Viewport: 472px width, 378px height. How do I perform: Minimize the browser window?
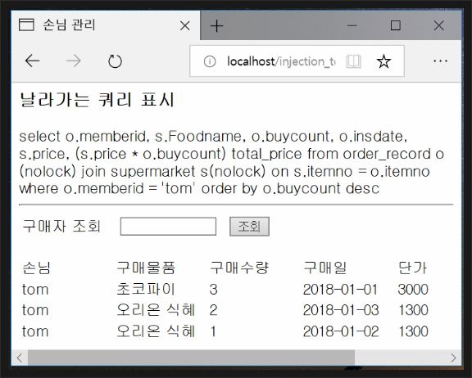(352, 26)
